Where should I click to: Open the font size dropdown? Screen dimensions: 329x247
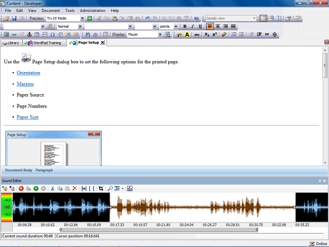click(x=155, y=26)
